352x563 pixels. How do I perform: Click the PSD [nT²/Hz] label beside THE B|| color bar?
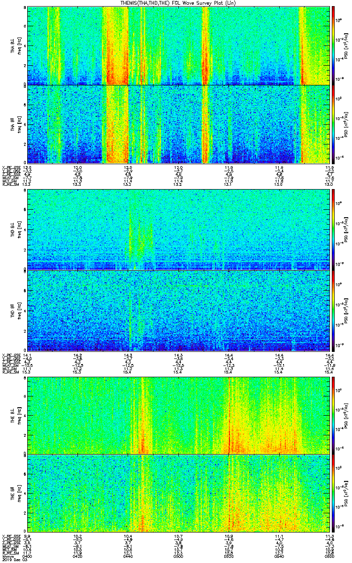[345, 494]
